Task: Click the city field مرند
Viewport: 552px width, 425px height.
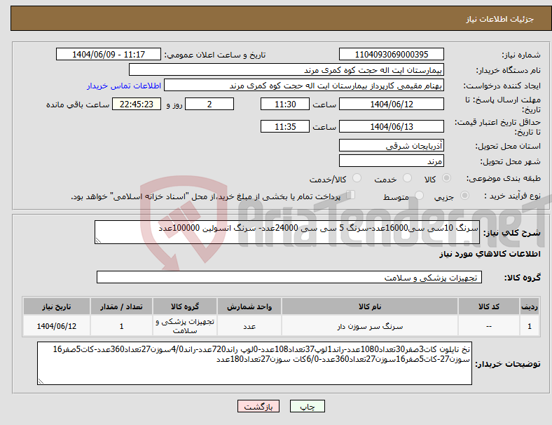Action: click(x=391, y=161)
